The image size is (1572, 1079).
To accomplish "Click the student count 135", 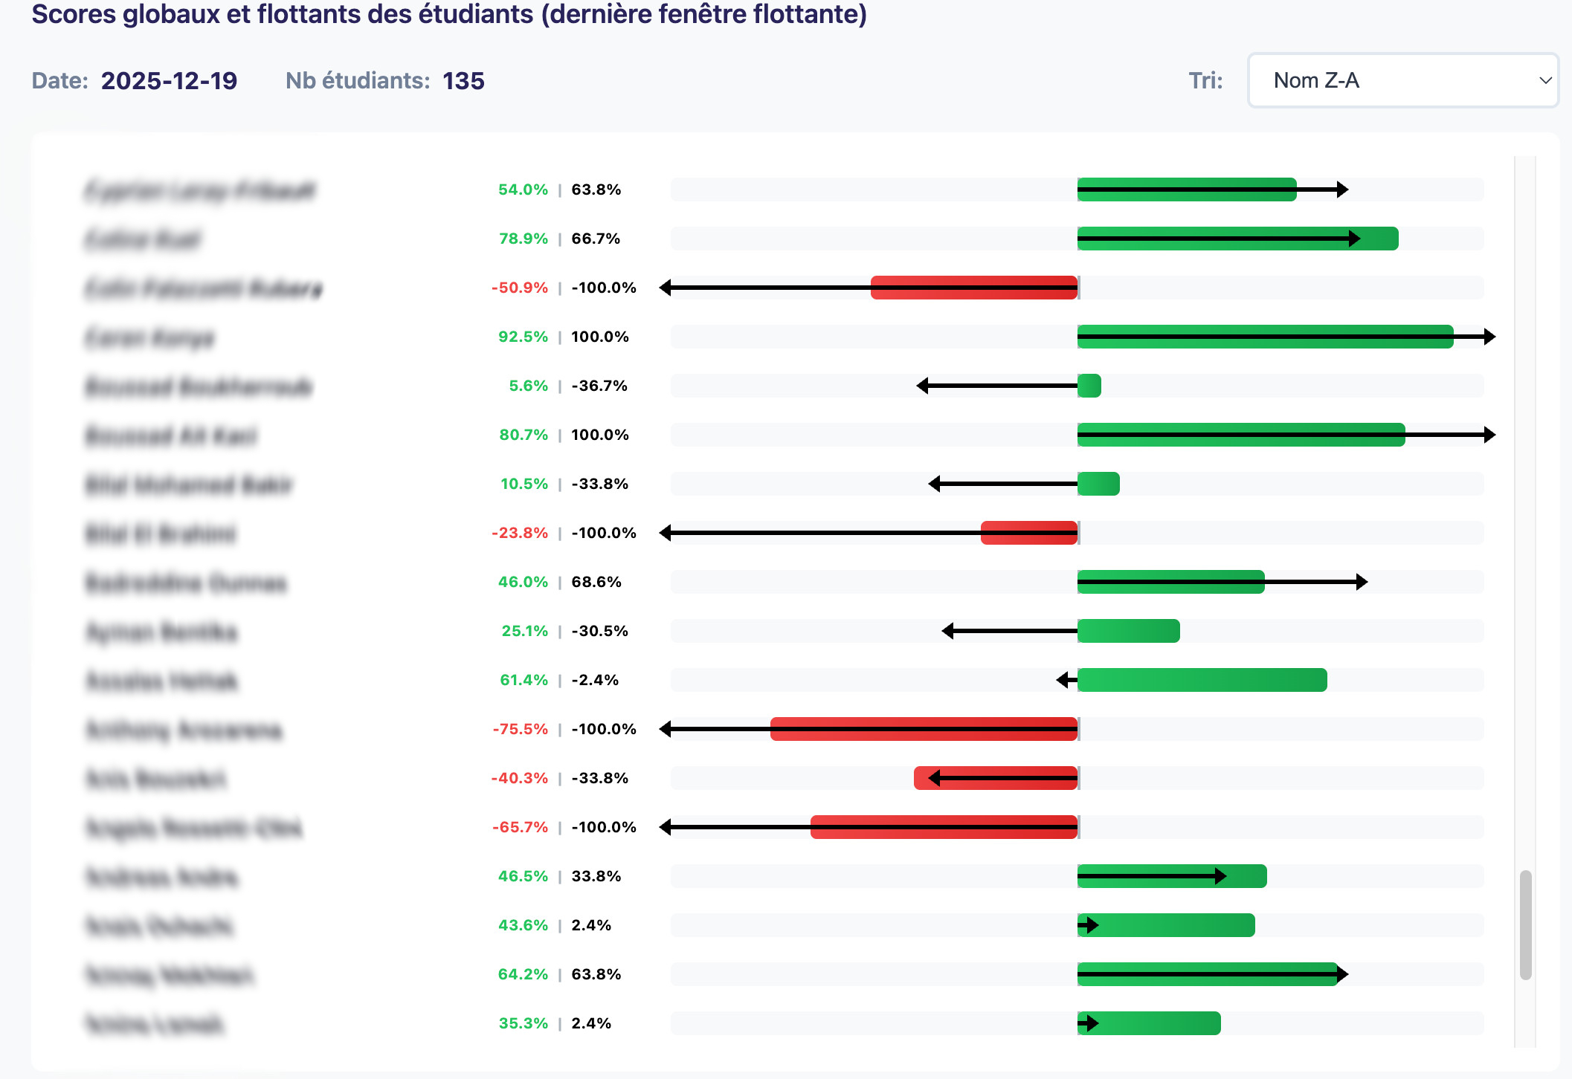I will click(463, 80).
